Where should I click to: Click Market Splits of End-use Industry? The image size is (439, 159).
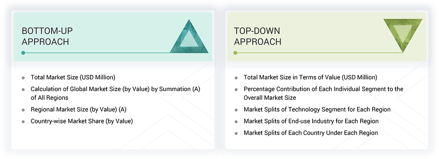pos(311,121)
